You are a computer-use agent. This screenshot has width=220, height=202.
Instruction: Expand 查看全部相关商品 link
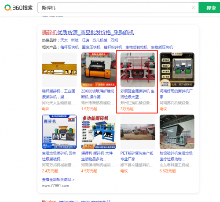tap(58, 180)
